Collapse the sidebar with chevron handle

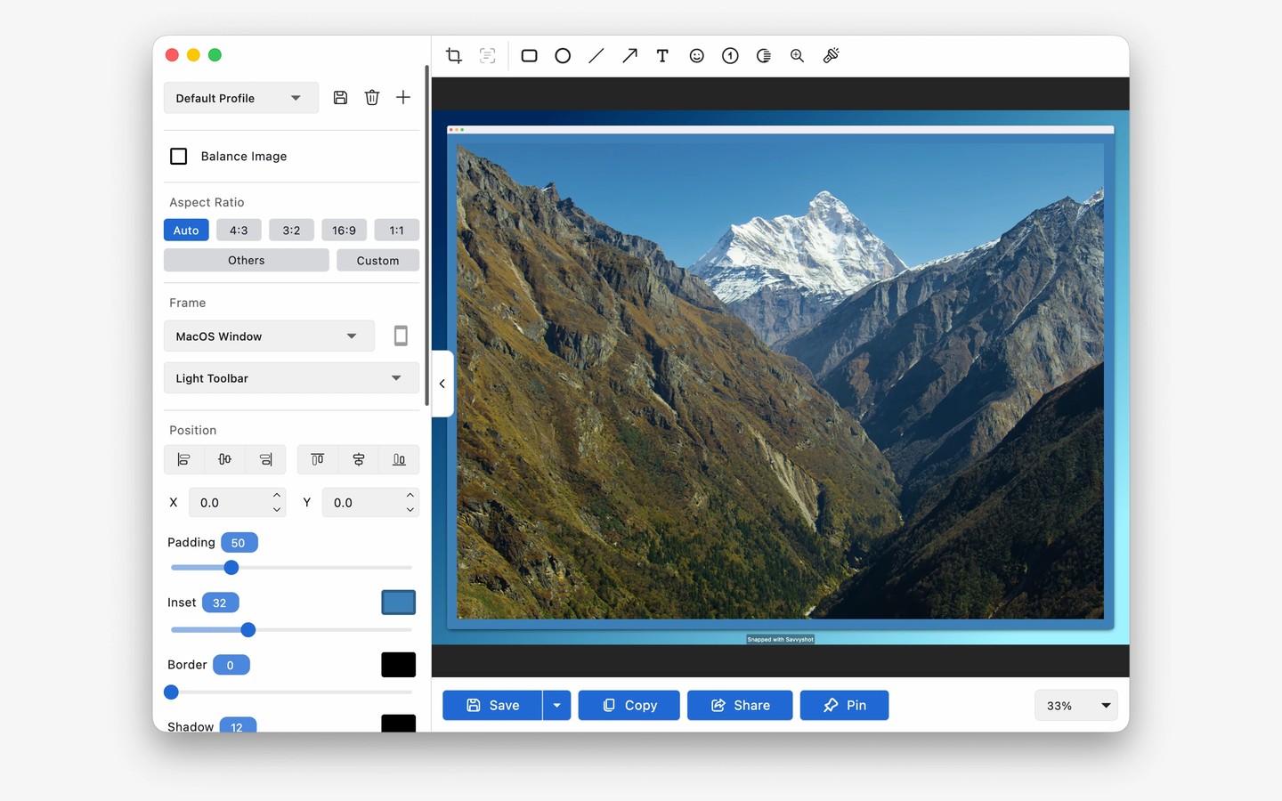click(442, 384)
